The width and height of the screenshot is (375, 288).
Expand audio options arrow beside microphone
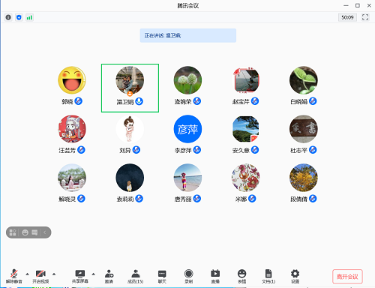point(27,274)
